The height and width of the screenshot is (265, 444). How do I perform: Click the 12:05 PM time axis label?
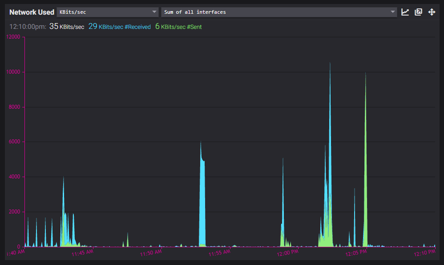(x=356, y=253)
